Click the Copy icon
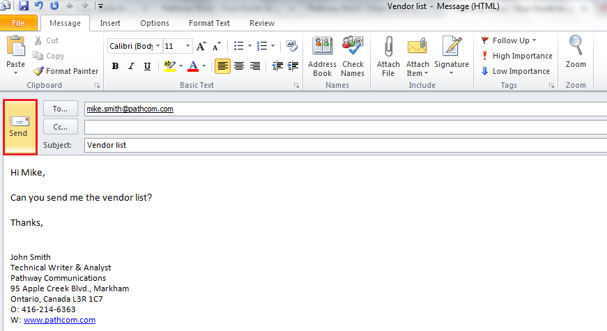Image resolution: width=607 pixels, height=331 pixels. (x=38, y=56)
